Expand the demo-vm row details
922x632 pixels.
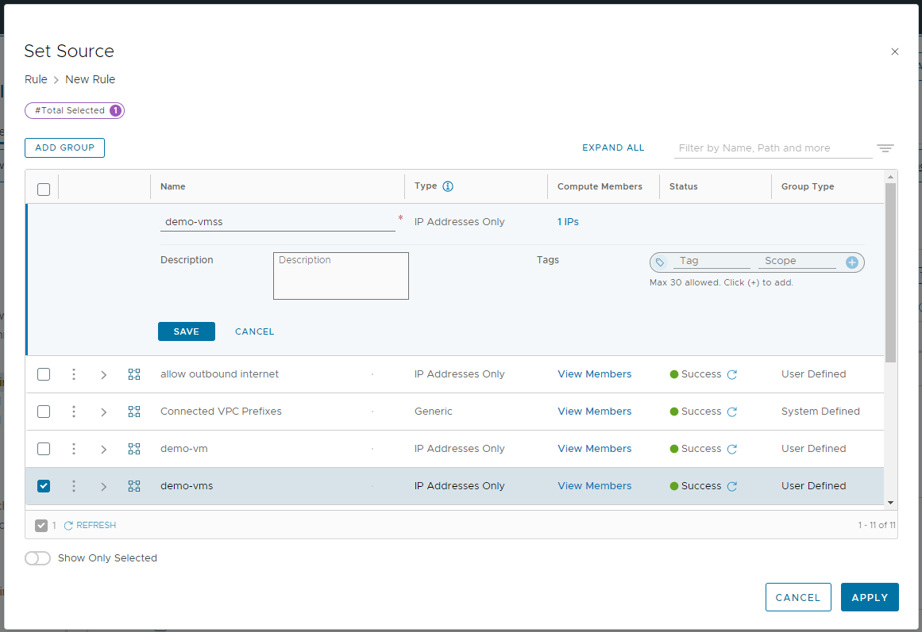103,449
